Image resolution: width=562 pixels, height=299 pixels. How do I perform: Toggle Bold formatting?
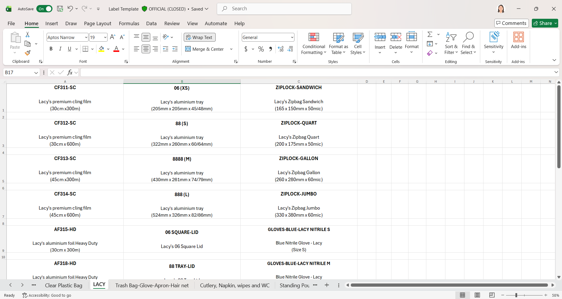click(51, 49)
